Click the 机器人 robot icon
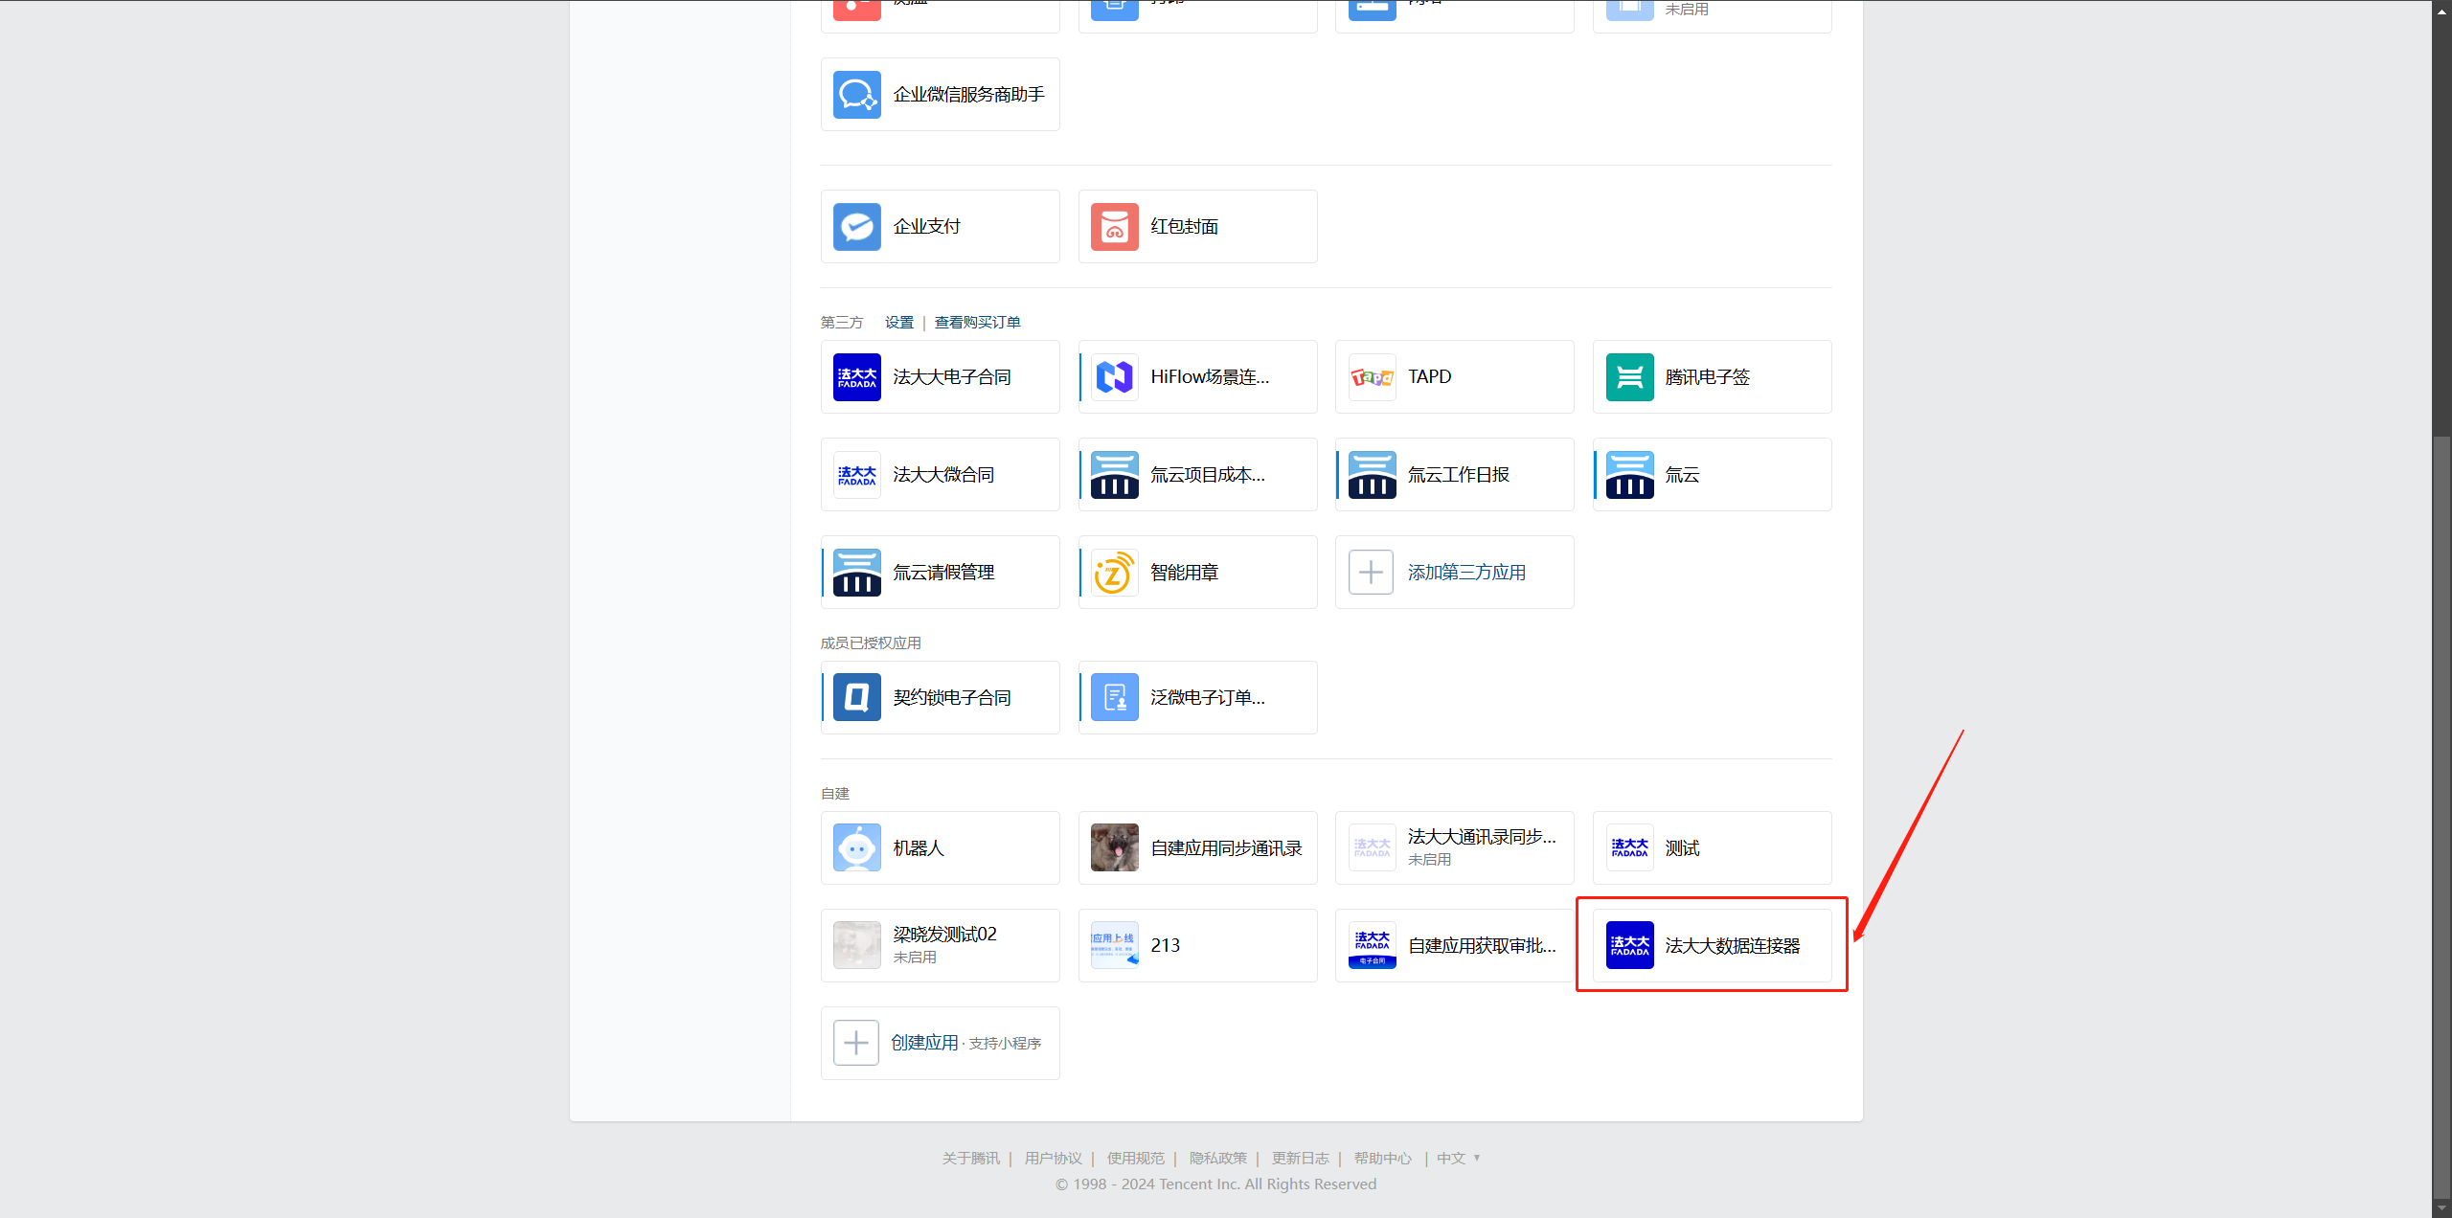The height and width of the screenshot is (1218, 2452). click(x=856, y=848)
